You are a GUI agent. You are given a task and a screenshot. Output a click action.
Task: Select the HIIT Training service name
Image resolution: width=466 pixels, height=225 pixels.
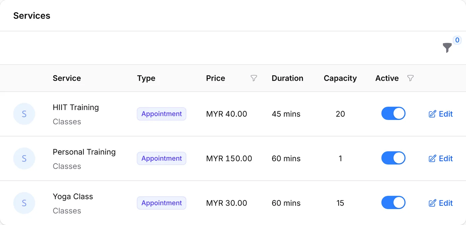pos(76,107)
